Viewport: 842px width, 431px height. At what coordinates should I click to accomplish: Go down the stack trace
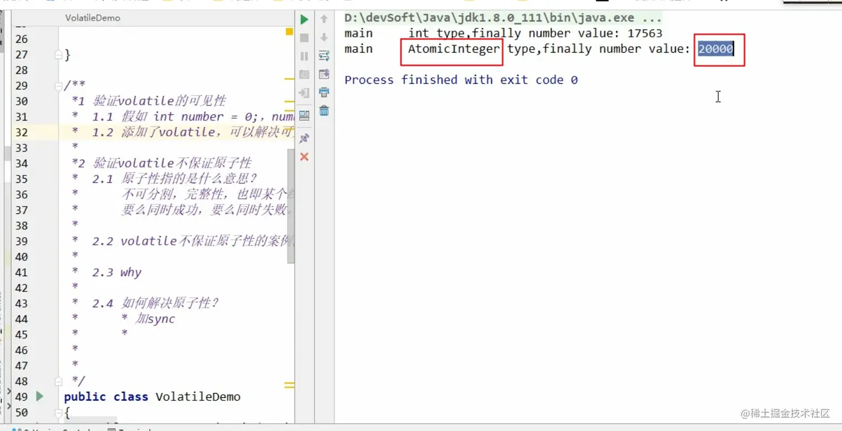pyautogui.click(x=324, y=37)
